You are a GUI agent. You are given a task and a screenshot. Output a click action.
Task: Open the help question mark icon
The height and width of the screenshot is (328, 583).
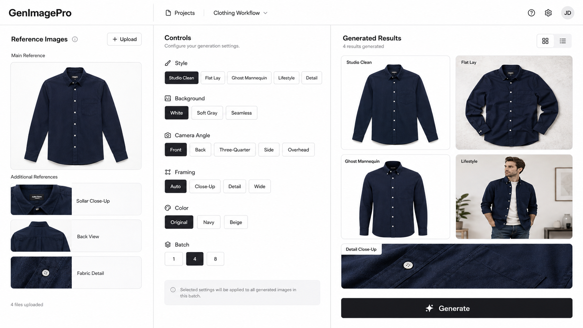click(531, 13)
